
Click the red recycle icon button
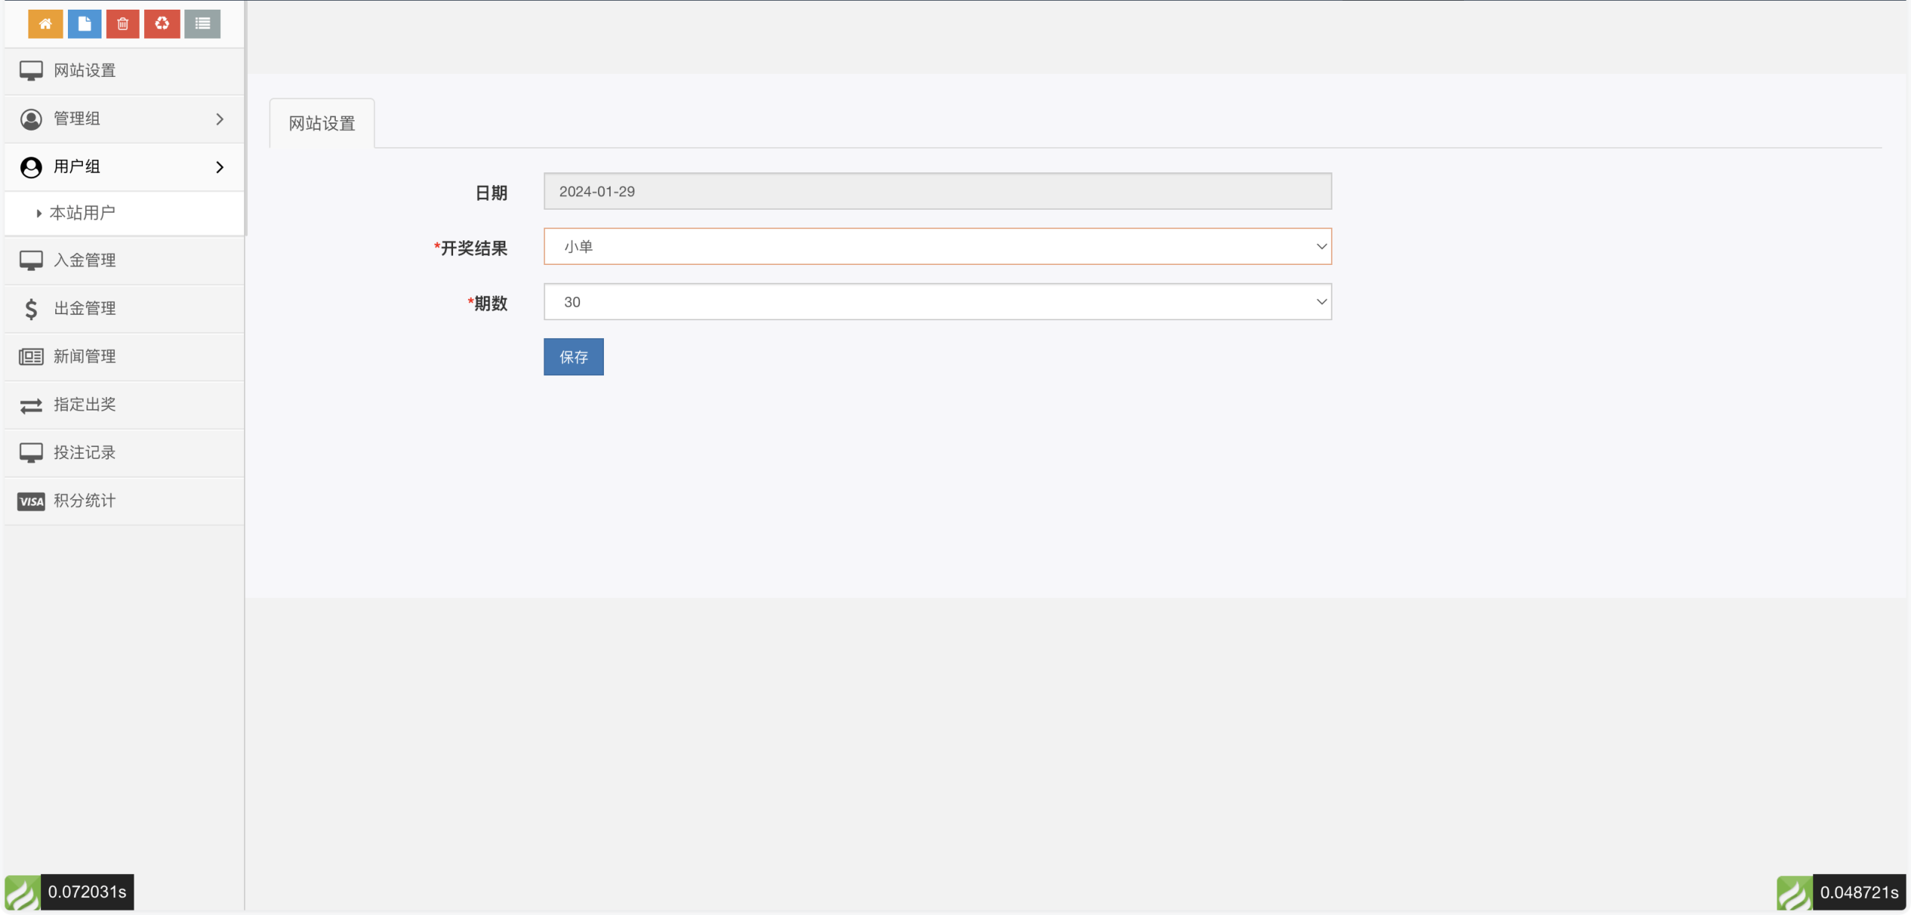162,24
